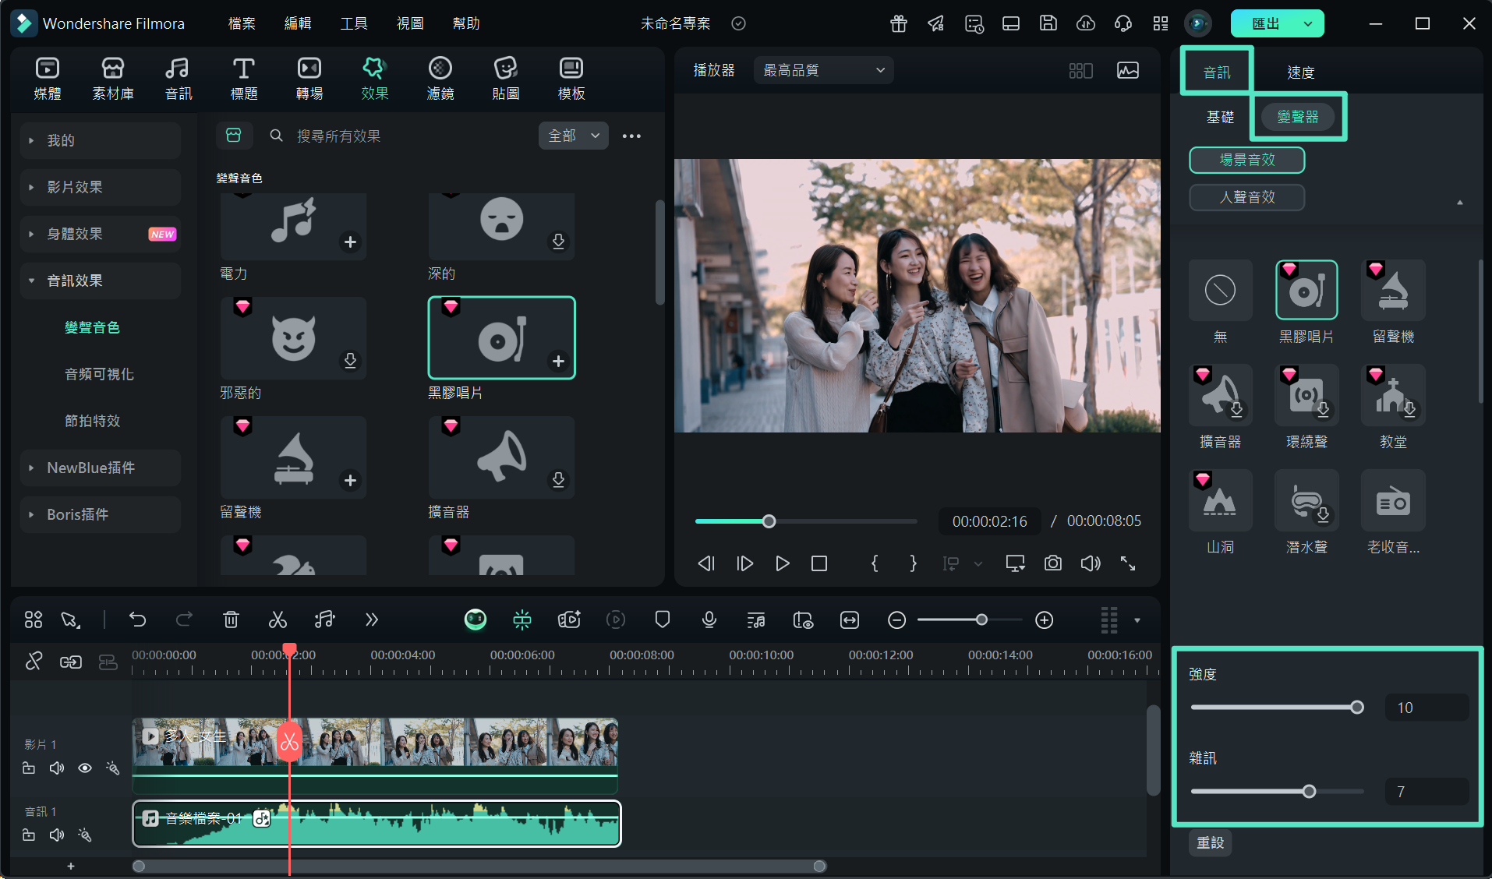
Task: Switch to the 速度 speed tab
Action: point(1300,72)
